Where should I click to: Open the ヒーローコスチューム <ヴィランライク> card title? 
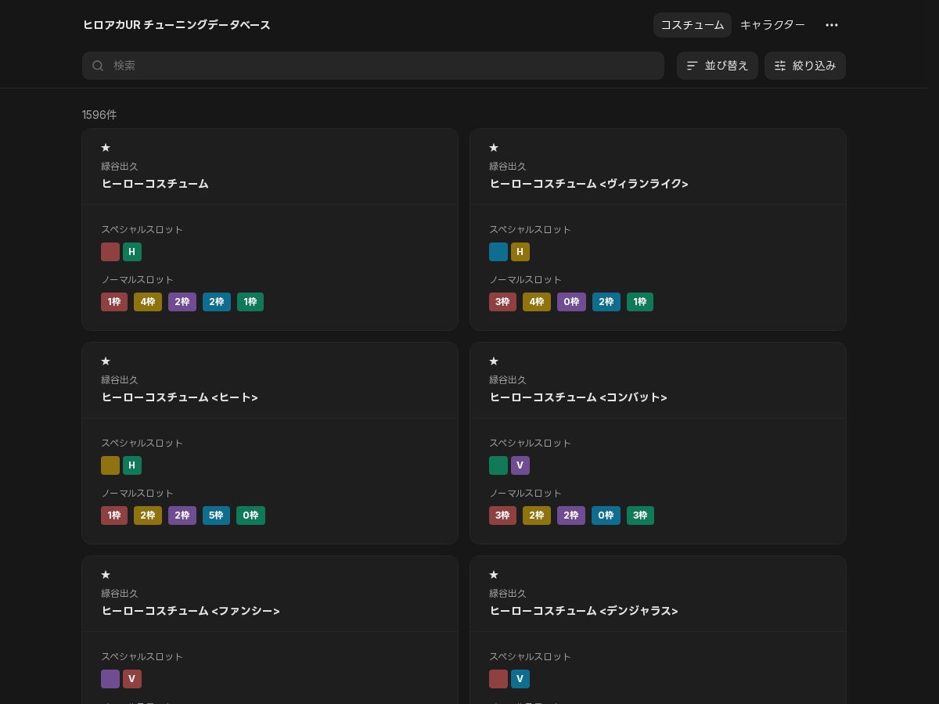(x=588, y=184)
